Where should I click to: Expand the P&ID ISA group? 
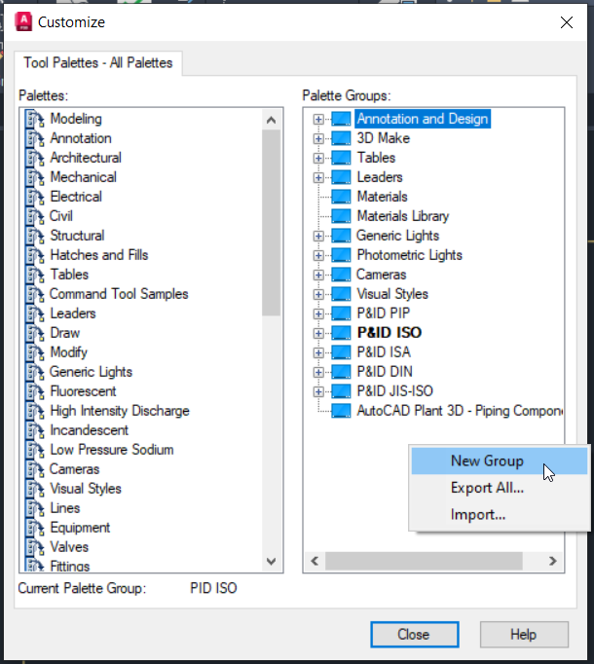click(318, 353)
